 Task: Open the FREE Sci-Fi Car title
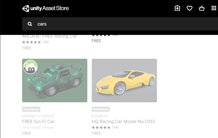tap(38, 121)
